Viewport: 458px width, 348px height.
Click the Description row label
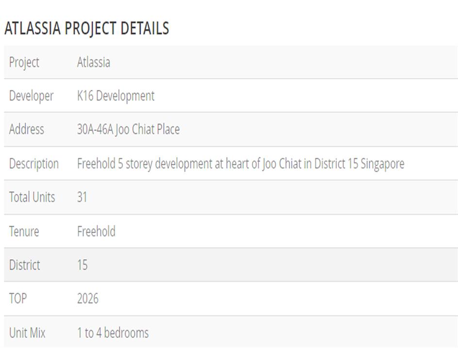click(34, 164)
